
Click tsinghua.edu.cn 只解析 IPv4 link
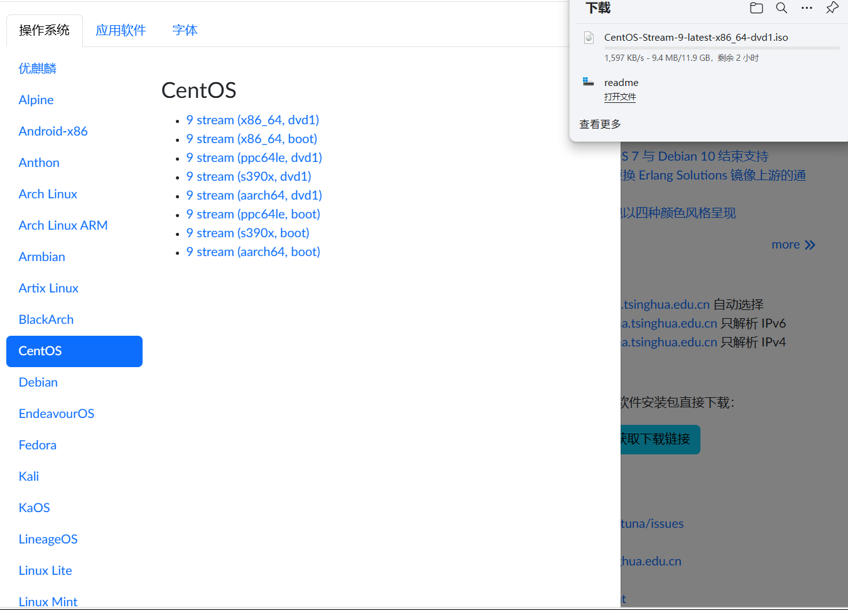pyautogui.click(x=670, y=342)
